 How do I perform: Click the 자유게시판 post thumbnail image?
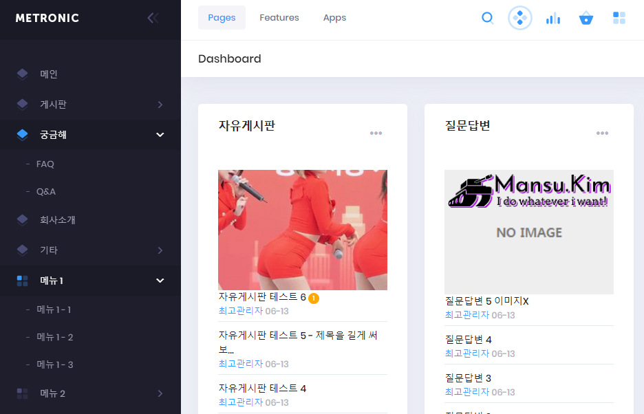pyautogui.click(x=303, y=230)
